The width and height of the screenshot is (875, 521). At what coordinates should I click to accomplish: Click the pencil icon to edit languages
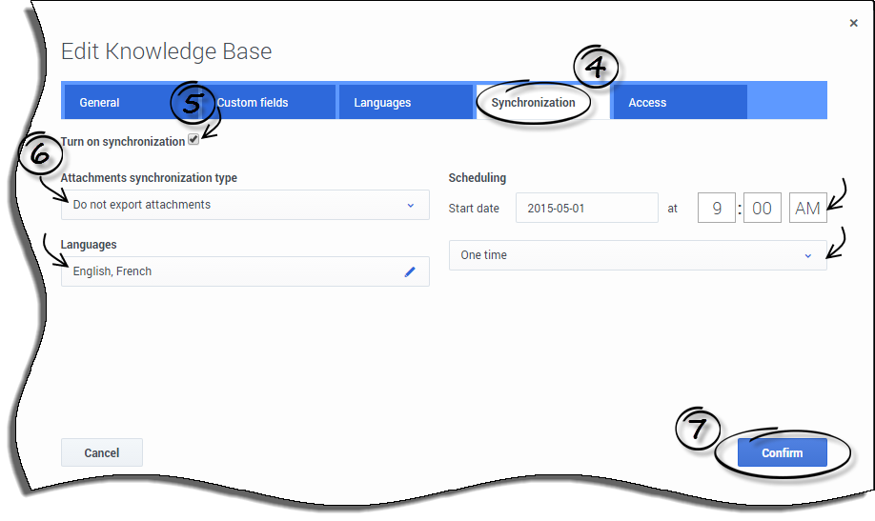[410, 271]
